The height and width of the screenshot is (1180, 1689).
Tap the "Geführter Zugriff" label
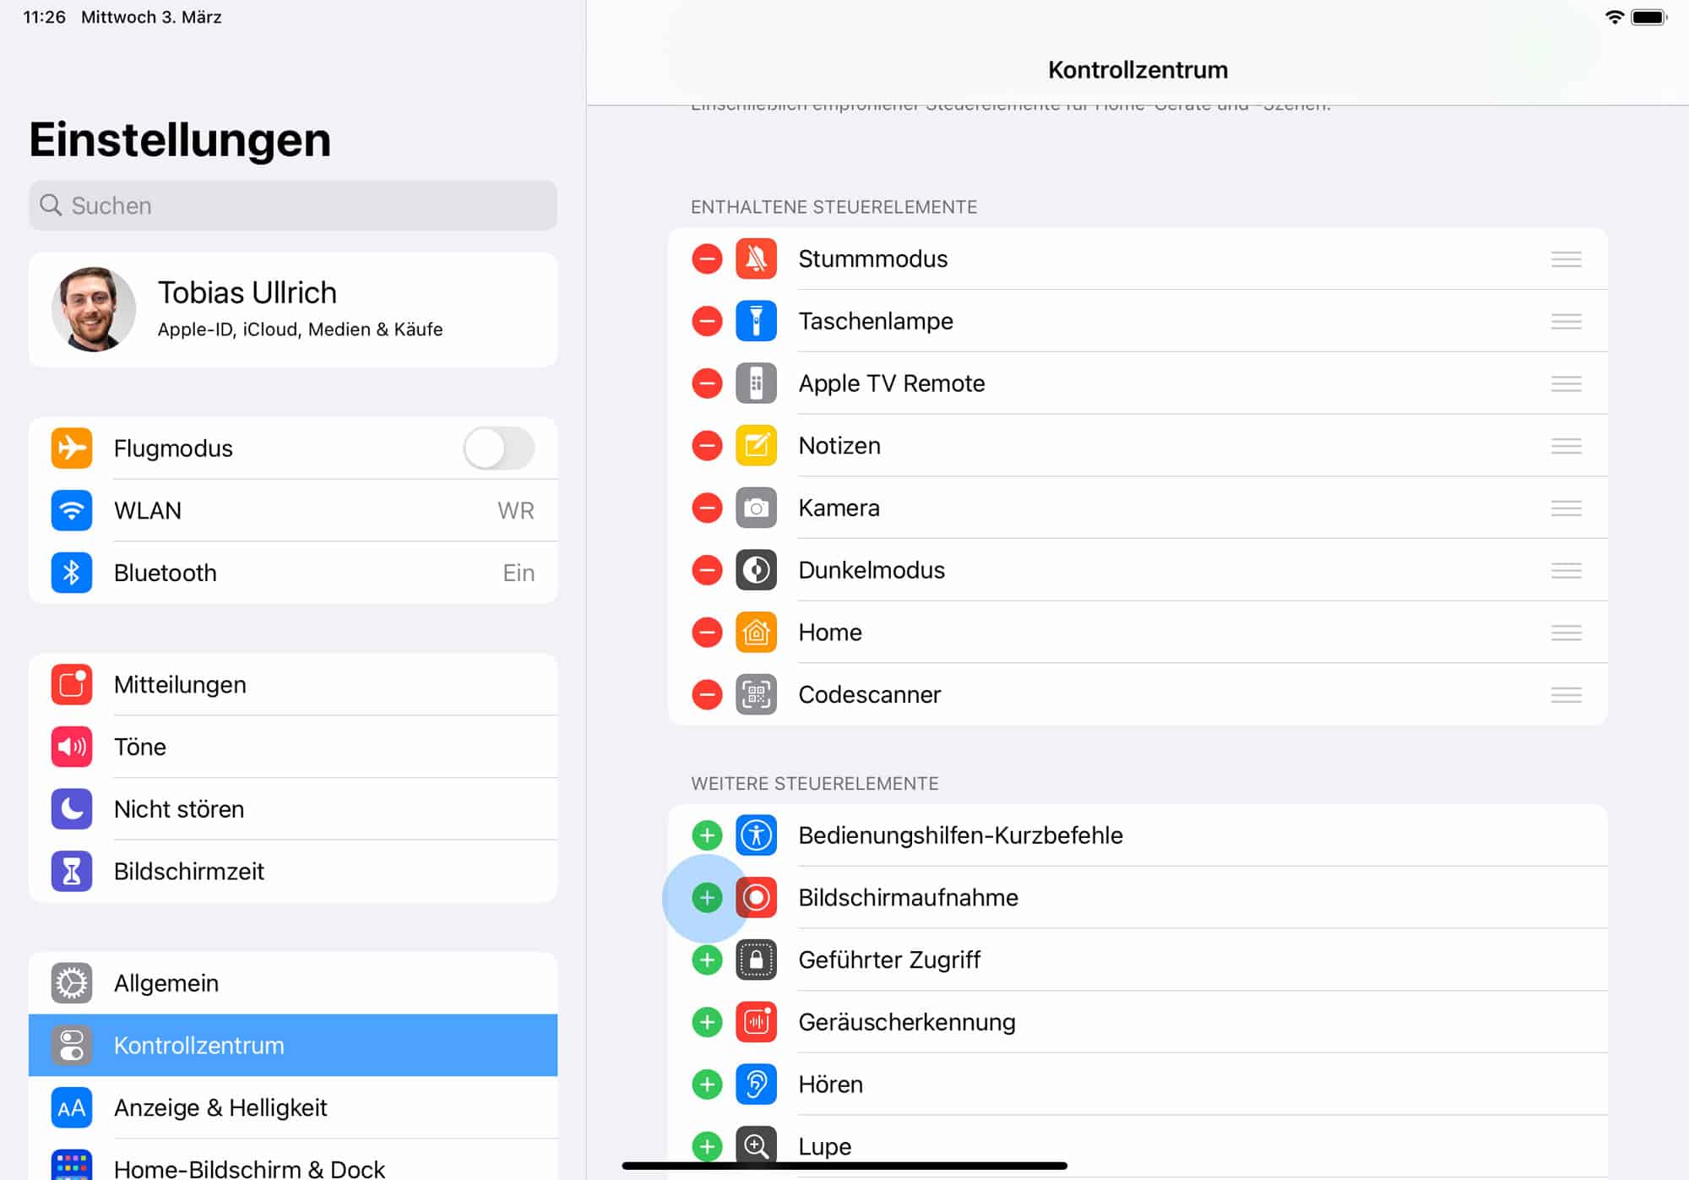pyautogui.click(x=889, y=960)
